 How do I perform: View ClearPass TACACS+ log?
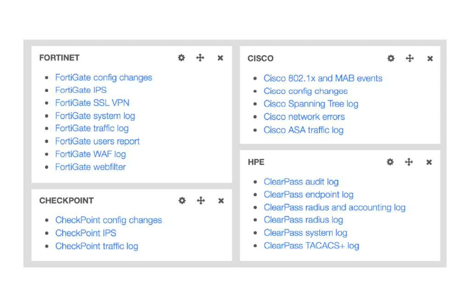pyautogui.click(x=311, y=246)
